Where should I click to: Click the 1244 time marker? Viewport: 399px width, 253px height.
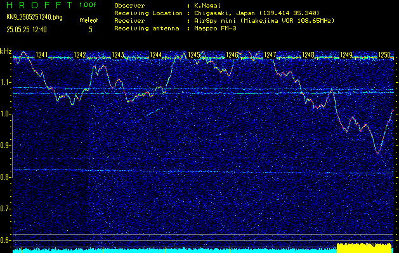click(x=156, y=54)
